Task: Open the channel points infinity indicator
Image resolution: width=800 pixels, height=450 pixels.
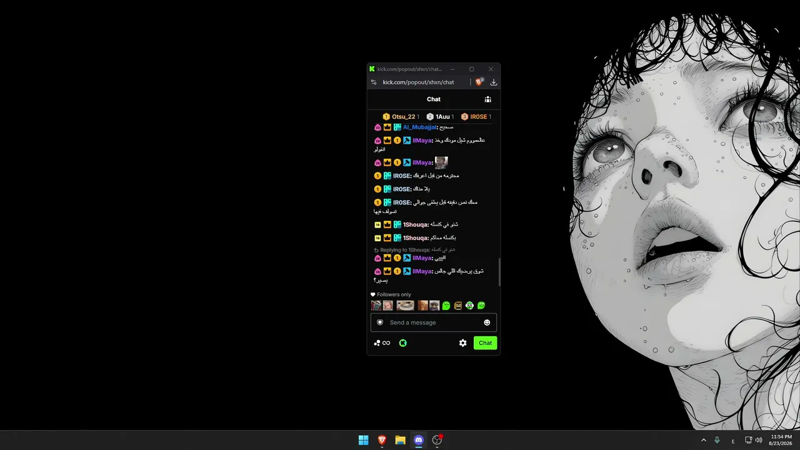Action: coord(382,343)
